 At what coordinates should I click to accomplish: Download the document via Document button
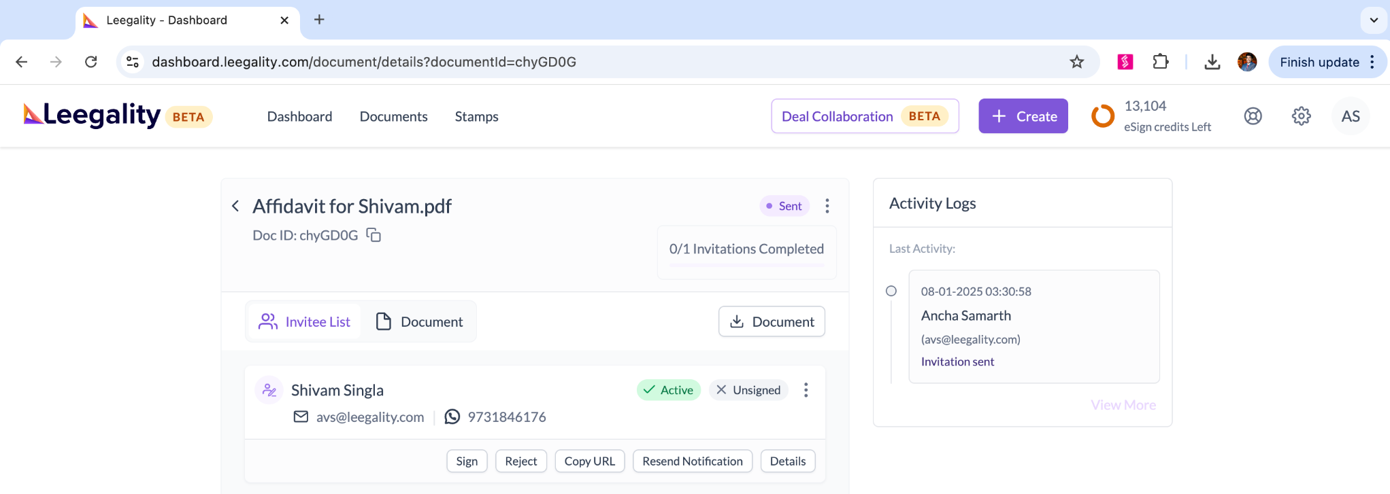click(x=772, y=321)
